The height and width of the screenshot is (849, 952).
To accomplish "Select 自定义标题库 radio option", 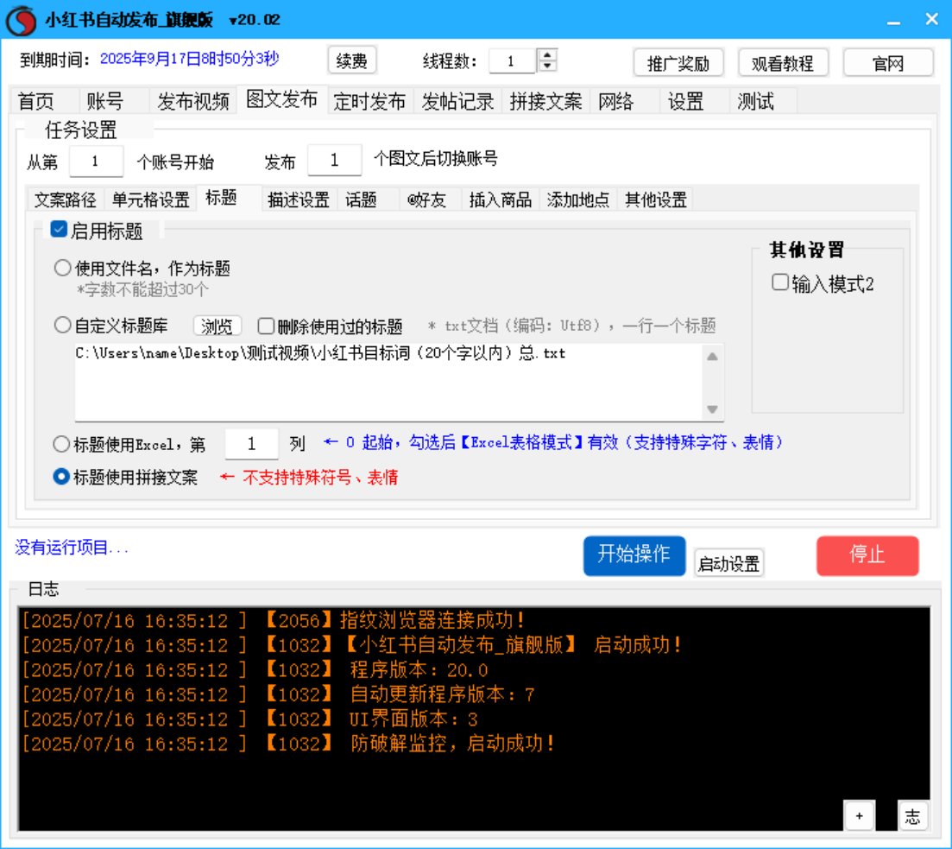I will tap(62, 325).
